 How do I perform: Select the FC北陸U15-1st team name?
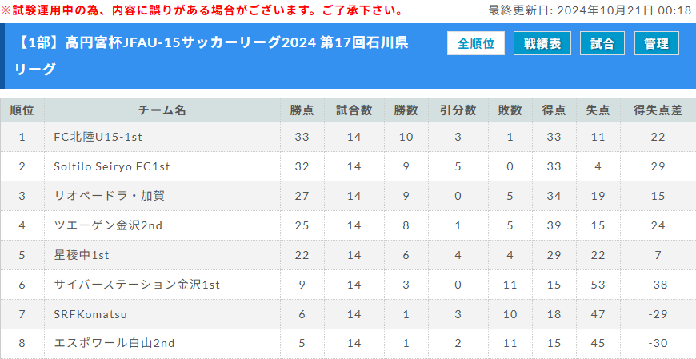(x=98, y=137)
